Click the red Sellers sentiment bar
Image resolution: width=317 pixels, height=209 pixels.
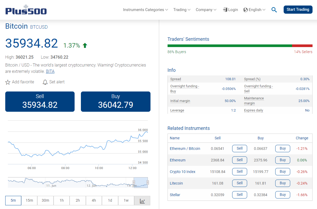tap(302, 46)
